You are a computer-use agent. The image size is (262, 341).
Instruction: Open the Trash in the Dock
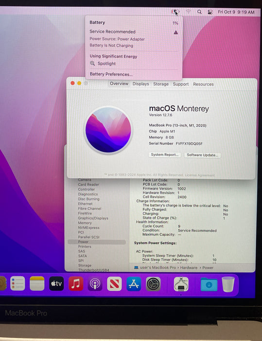pyautogui.click(x=228, y=284)
